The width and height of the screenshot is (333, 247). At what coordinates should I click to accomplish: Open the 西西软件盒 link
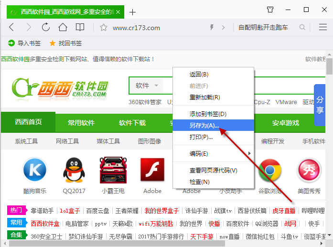[45, 224]
